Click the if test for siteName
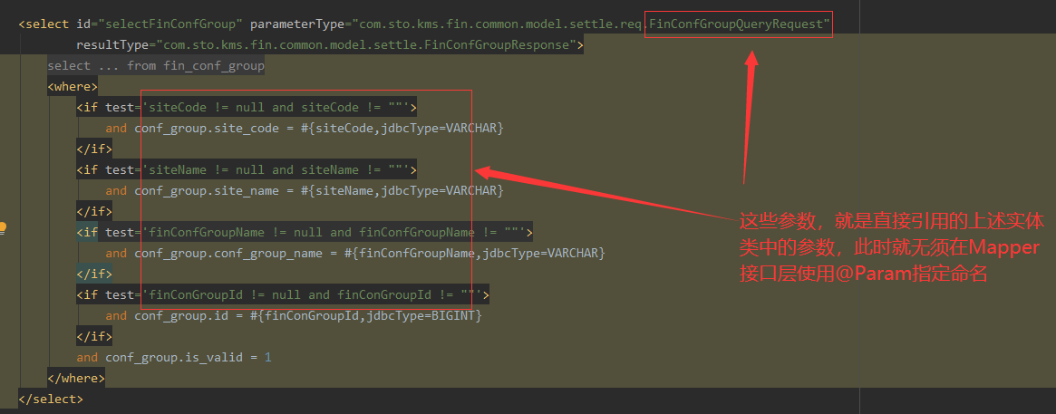The image size is (1056, 414). [247, 170]
